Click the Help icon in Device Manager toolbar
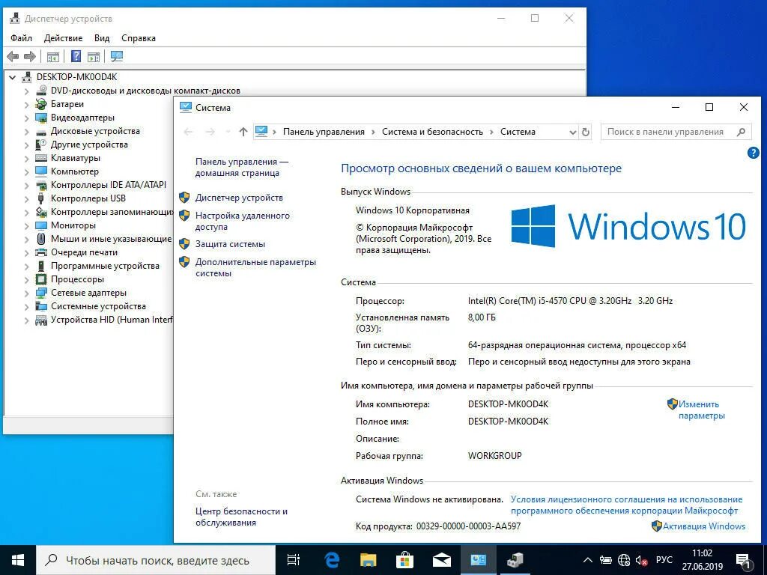Image resolution: width=767 pixels, height=575 pixels. [76, 56]
